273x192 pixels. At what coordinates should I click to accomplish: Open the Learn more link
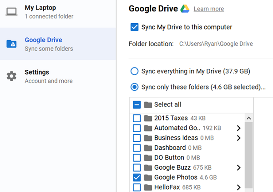click(x=208, y=9)
